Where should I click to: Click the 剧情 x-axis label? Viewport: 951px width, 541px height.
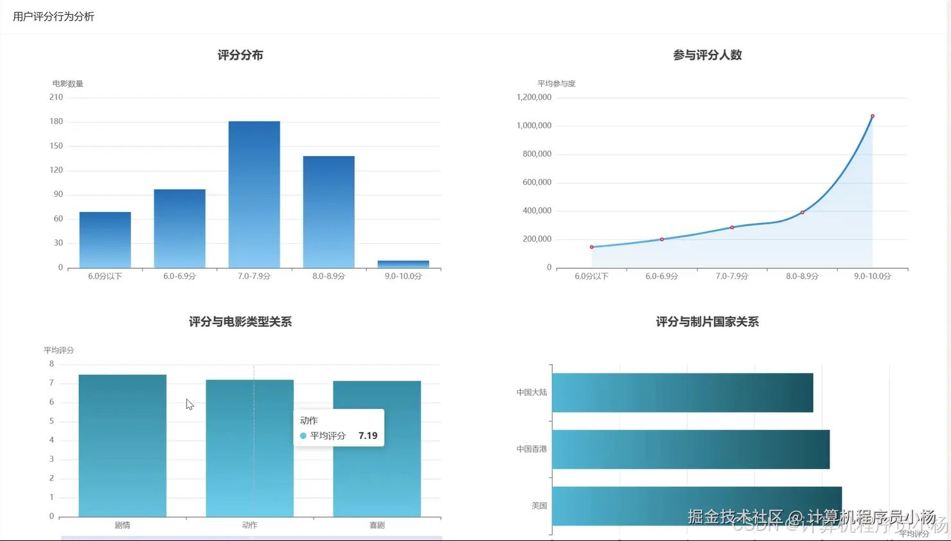click(x=123, y=525)
